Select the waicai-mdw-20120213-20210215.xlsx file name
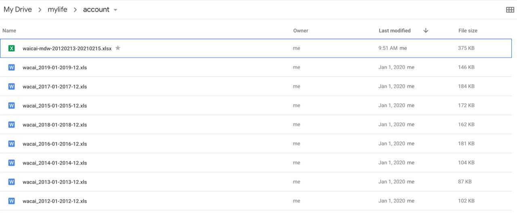Screen dimensions: 517x219 pyautogui.click(x=67, y=48)
